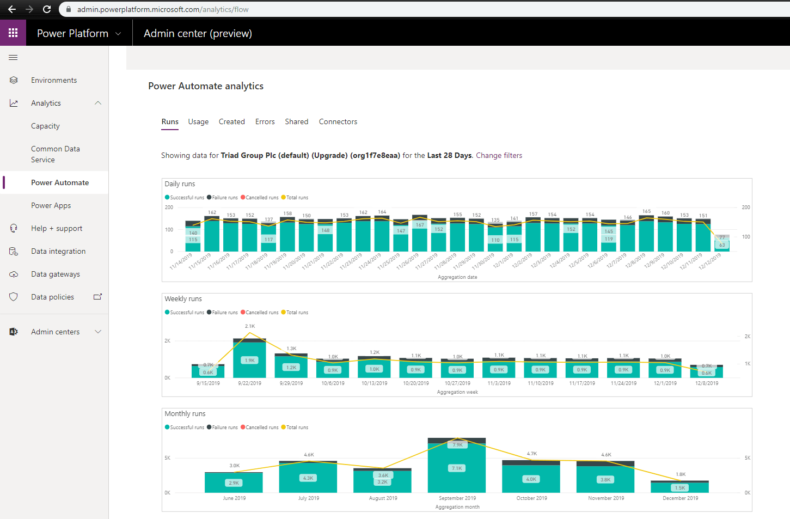Click Cancelled runs legend in Weekly runs
Screen dimensions: 790x519
click(259, 313)
